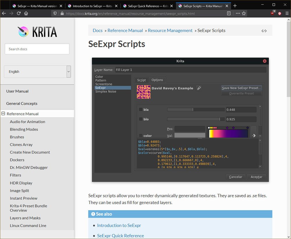
Task: Toggle reader view in the address bar
Action: coord(229,13)
